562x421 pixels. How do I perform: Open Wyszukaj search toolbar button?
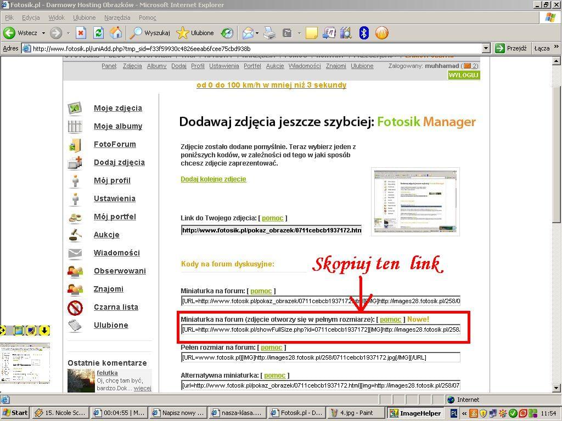(x=150, y=33)
